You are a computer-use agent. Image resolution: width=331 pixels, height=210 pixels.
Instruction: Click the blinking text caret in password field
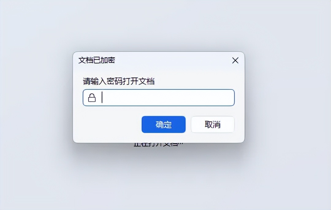pos(102,97)
